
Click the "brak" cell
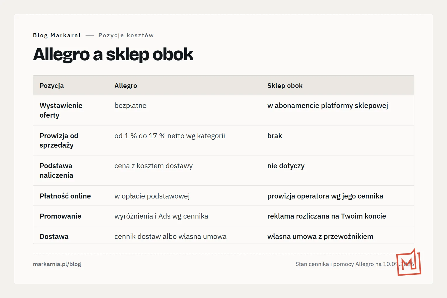click(x=275, y=136)
